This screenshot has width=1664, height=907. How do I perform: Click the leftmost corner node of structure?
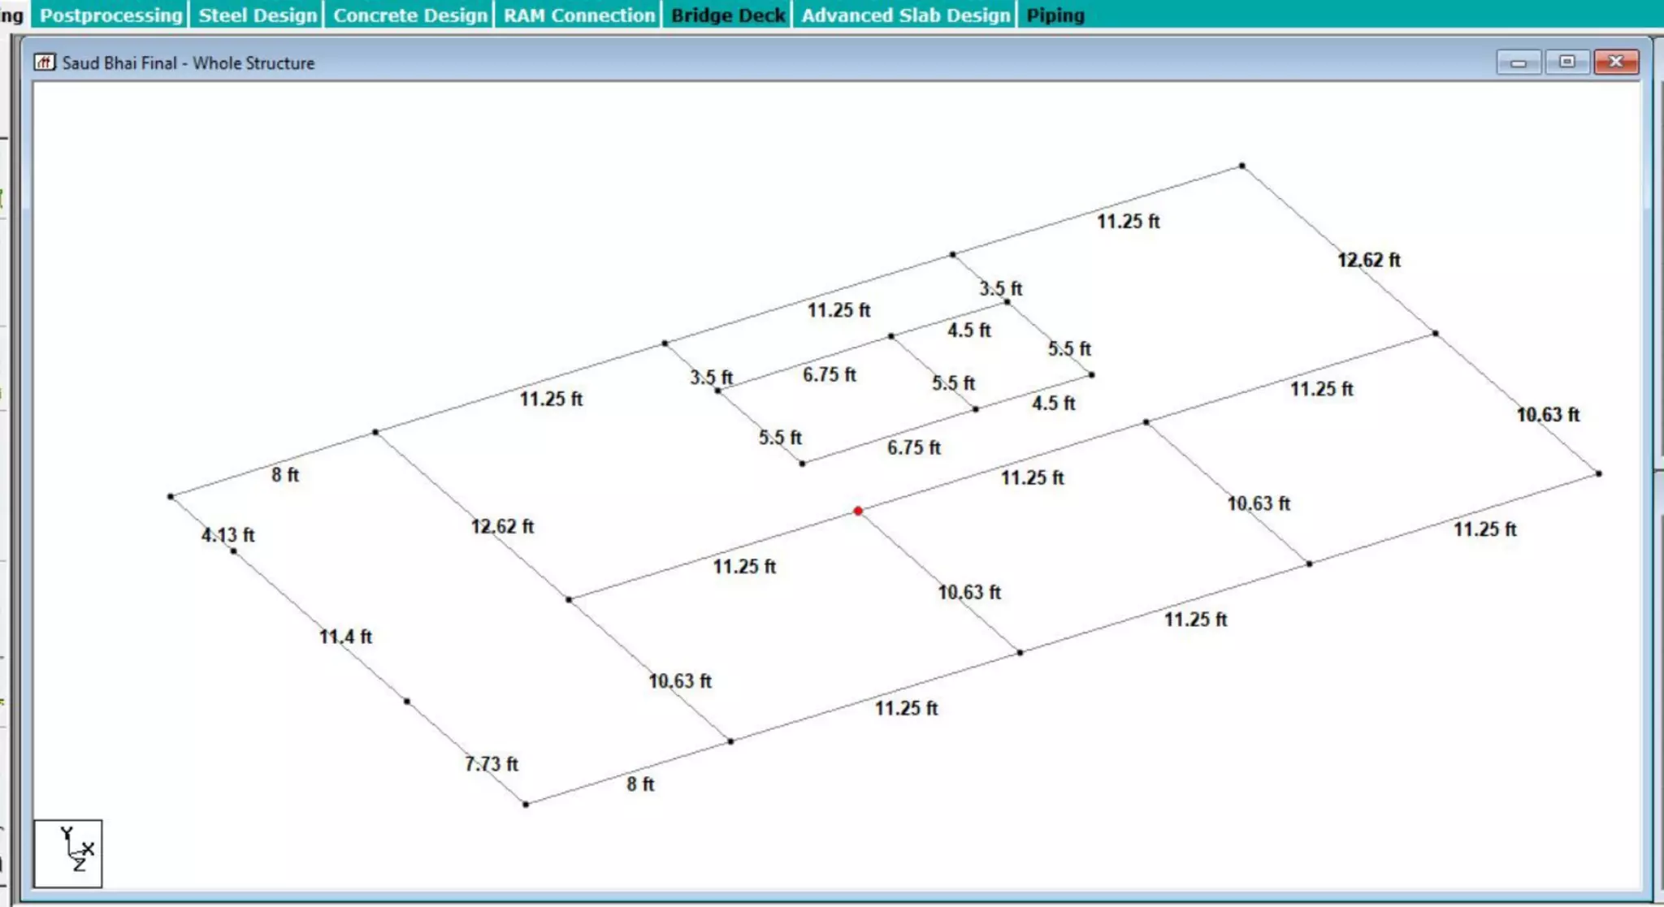(x=171, y=496)
